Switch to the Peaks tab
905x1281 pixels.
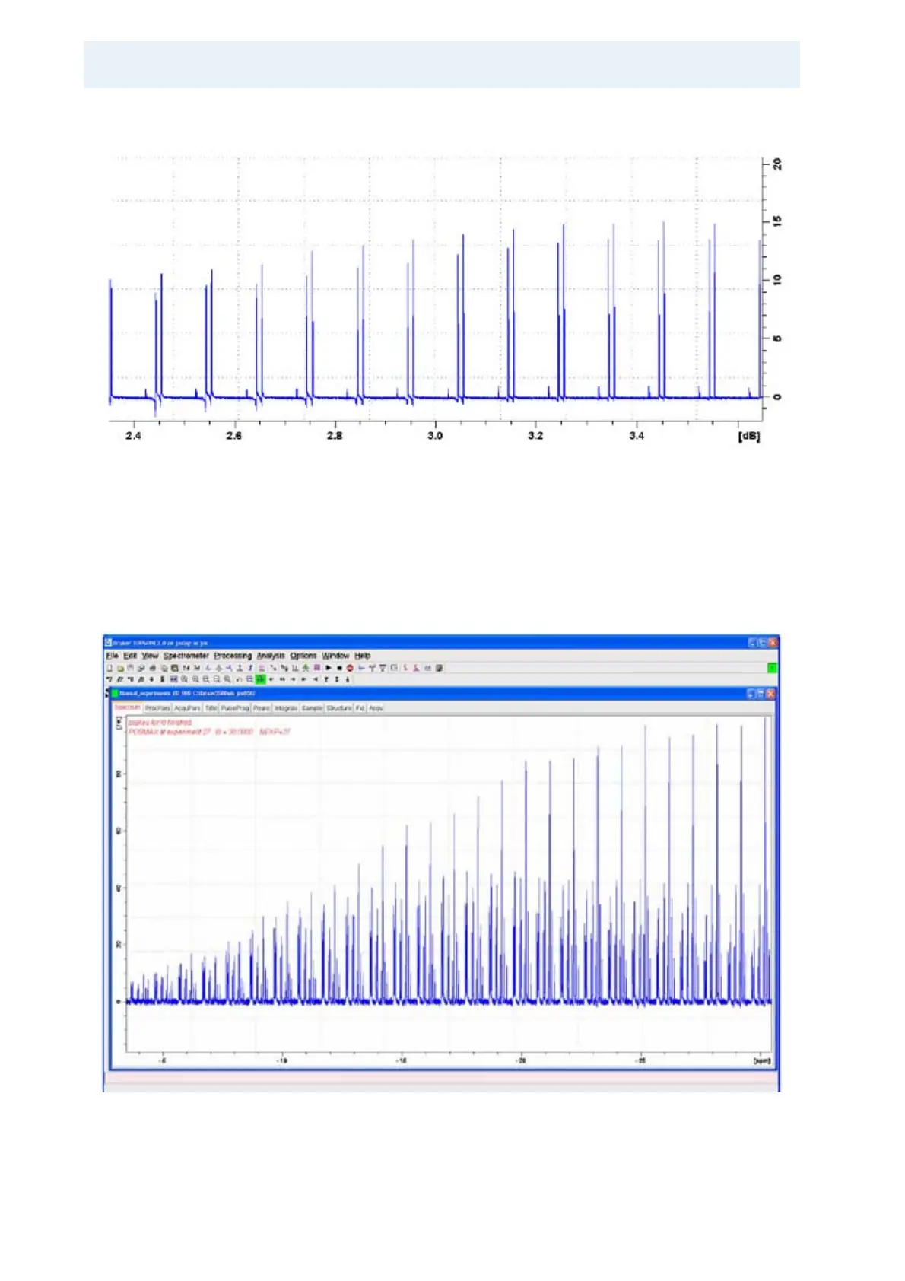(262, 708)
